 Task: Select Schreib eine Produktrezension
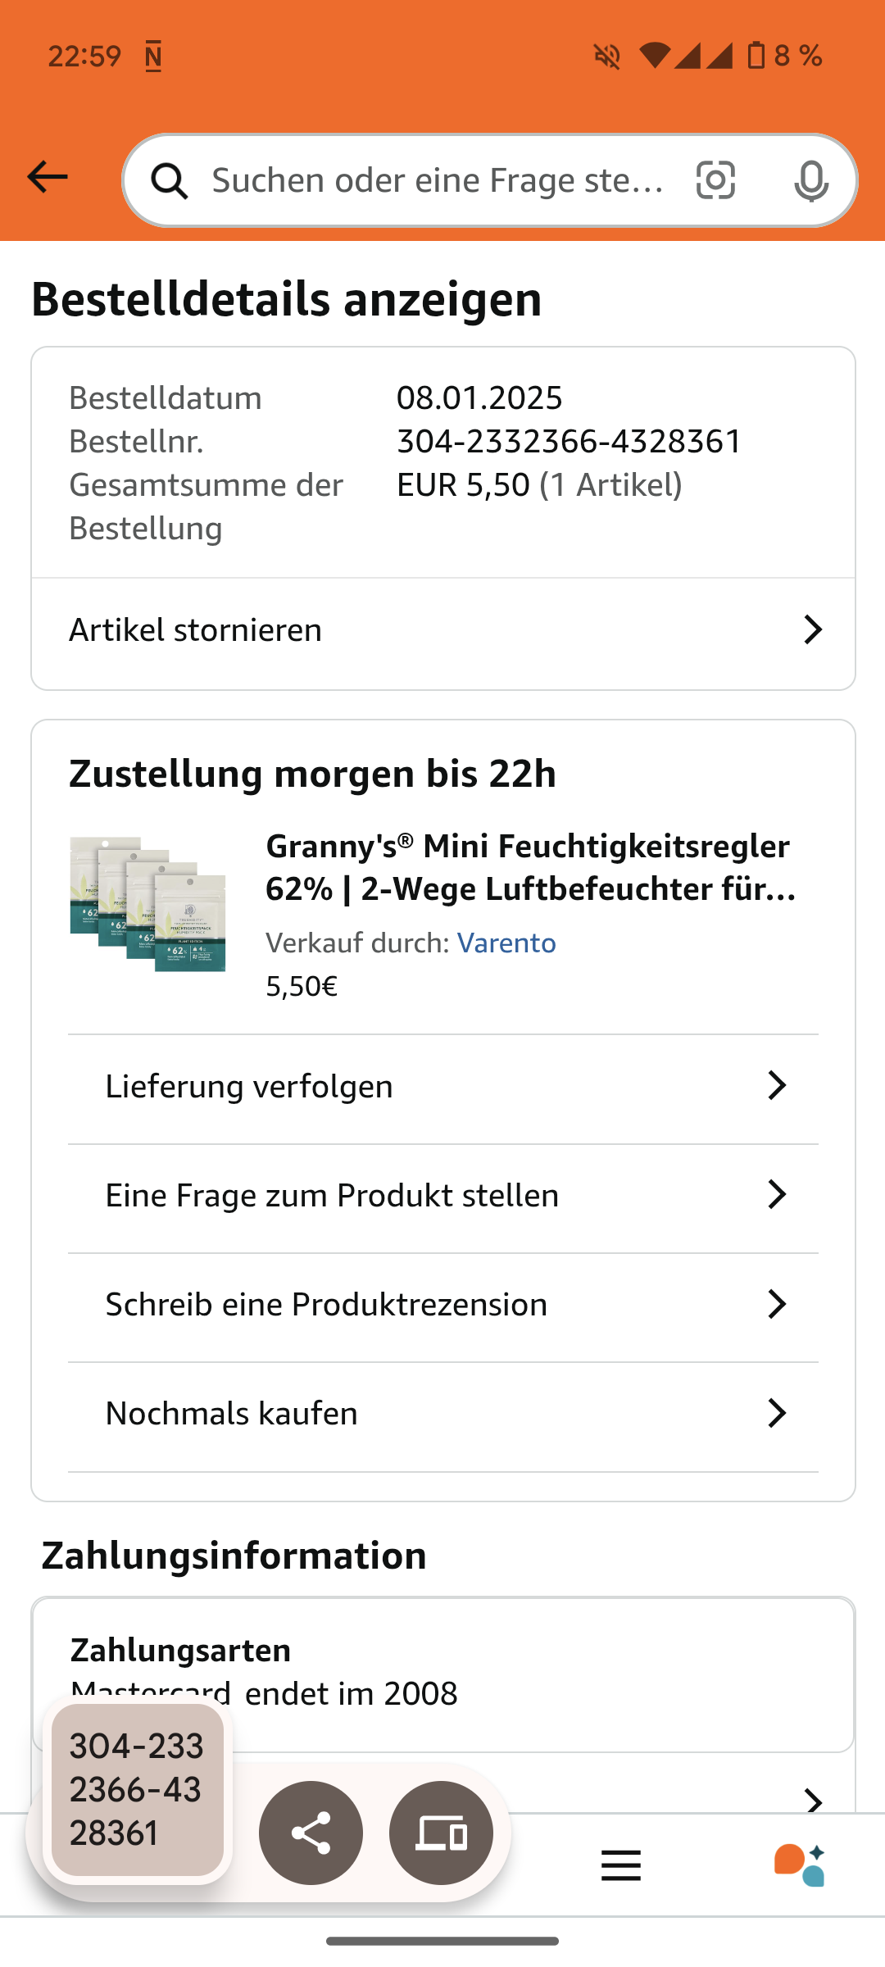click(x=326, y=1305)
